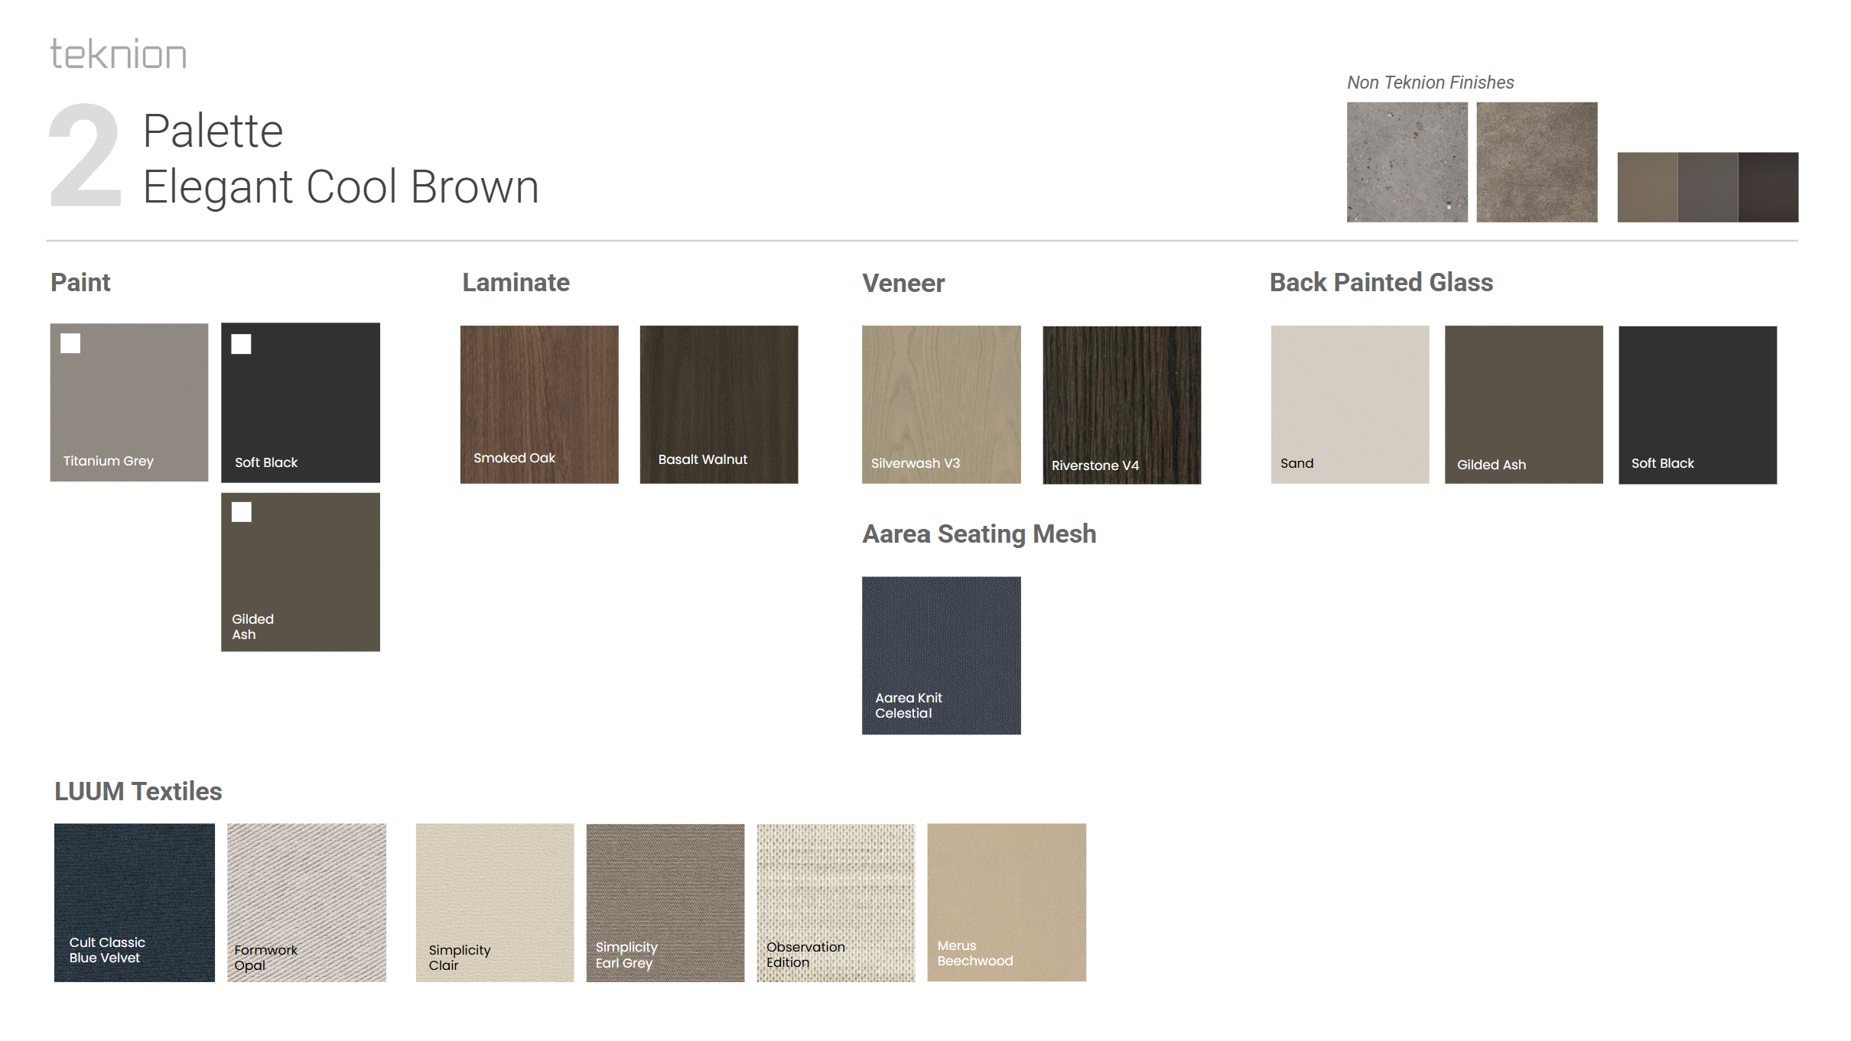Click the Paint section heading
Image resolution: width=1851 pixels, height=1041 pixels.
pos(80,283)
